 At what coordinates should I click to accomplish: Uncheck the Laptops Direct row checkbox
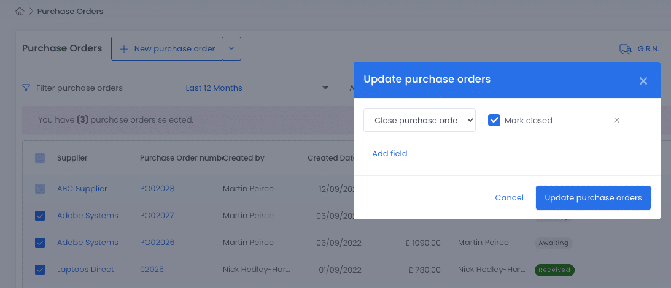pyautogui.click(x=40, y=270)
